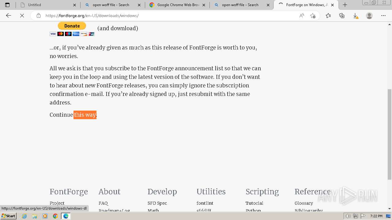Click the scrollbar up arrow
This screenshot has width=392, height=220.
click(390, 24)
